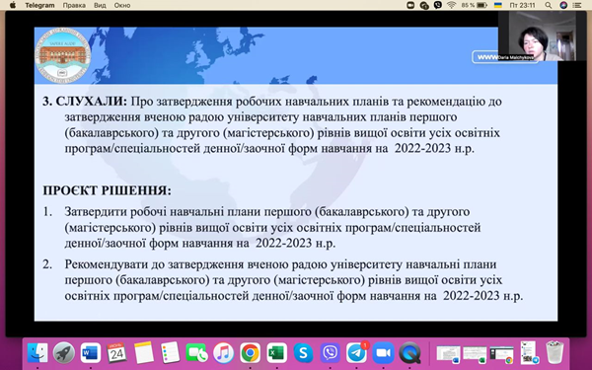Screen dimensions: 592x370
Task: Restore the minimized Word document window thumbnail
Action: [449, 354]
